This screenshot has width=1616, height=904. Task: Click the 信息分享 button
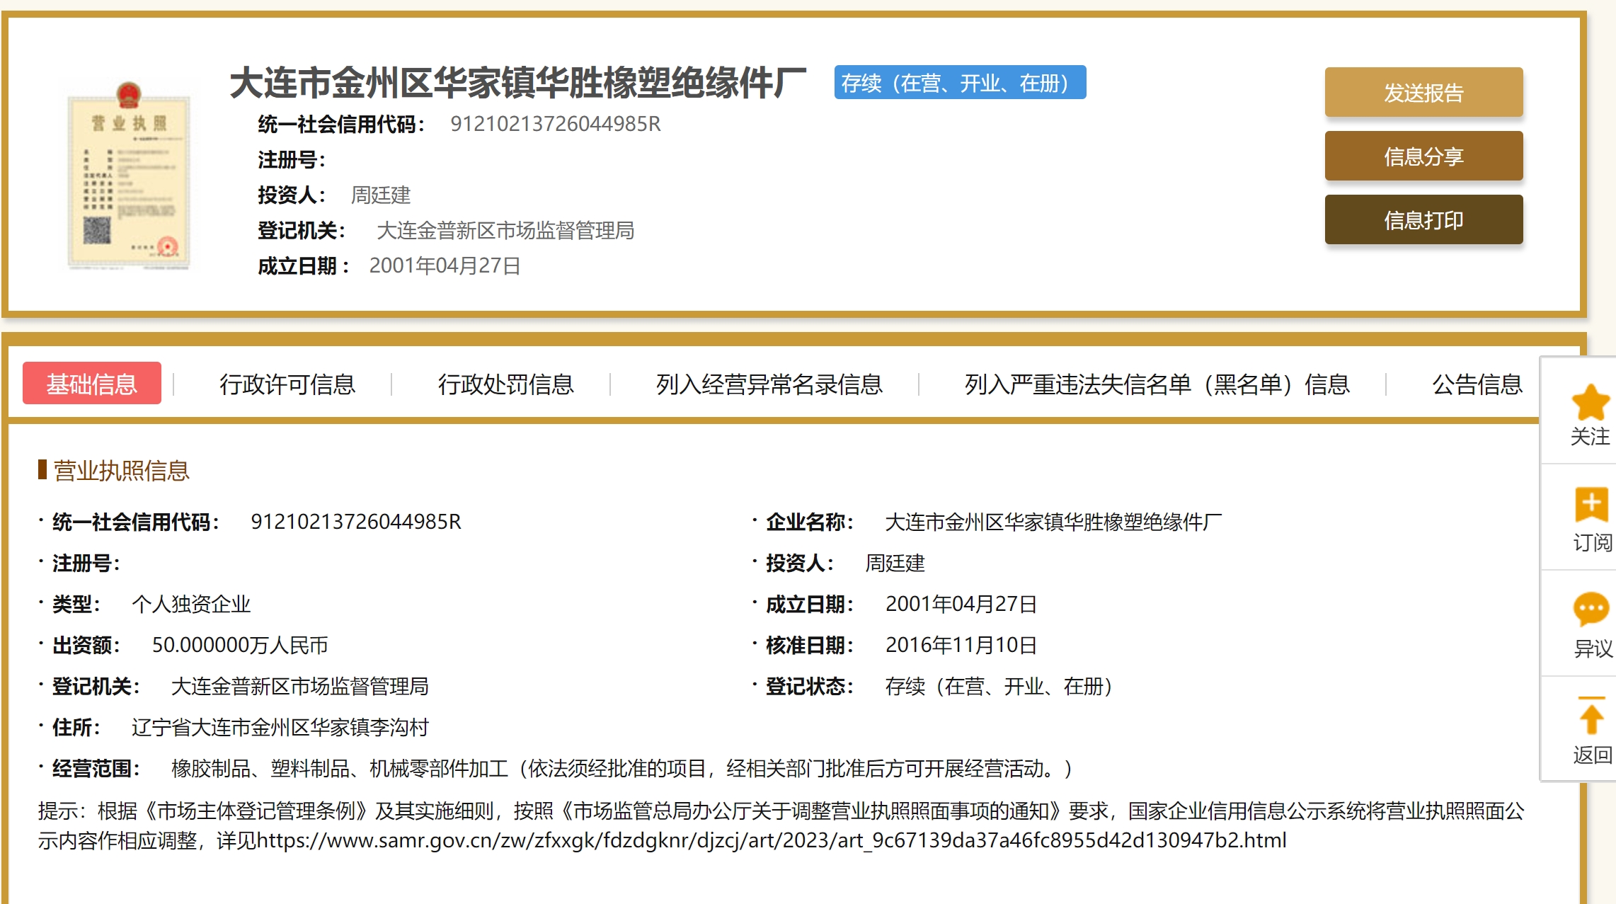[1423, 156]
